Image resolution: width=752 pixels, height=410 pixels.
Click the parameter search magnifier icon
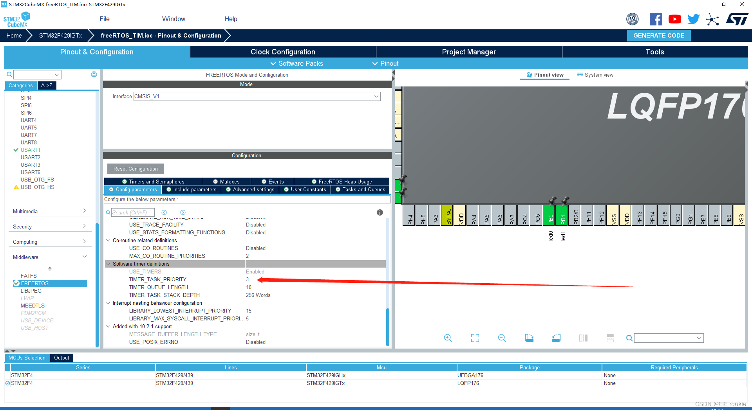(108, 213)
